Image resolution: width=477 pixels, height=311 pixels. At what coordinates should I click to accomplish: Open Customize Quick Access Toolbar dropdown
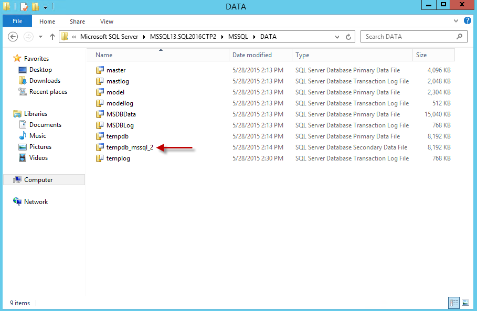click(46, 7)
